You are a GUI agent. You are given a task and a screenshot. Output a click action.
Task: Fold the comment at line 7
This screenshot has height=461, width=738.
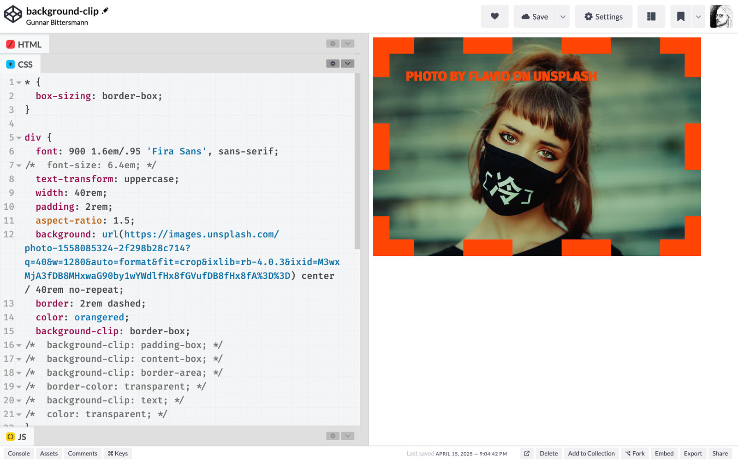point(19,165)
